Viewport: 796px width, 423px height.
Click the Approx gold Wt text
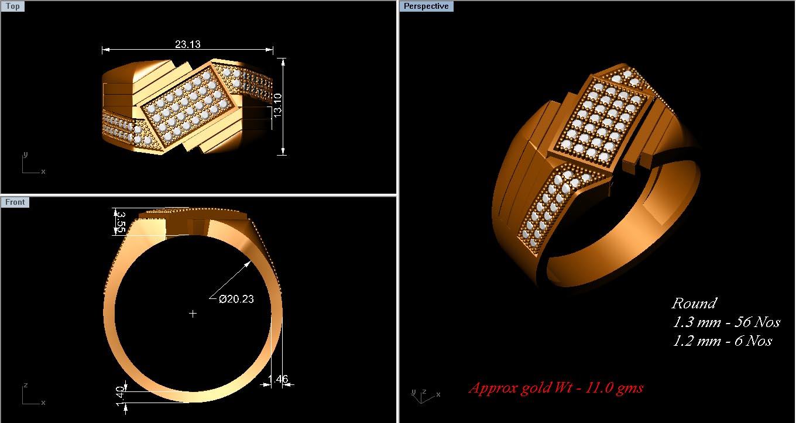click(x=557, y=387)
